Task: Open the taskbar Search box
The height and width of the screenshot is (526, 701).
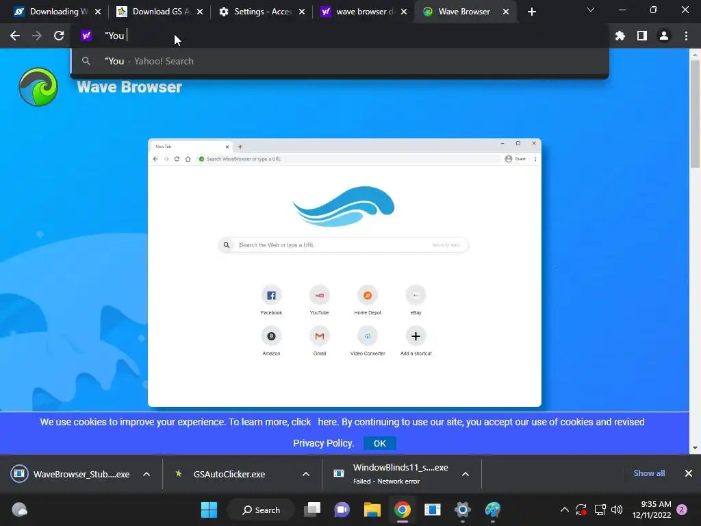Action: tap(261, 510)
